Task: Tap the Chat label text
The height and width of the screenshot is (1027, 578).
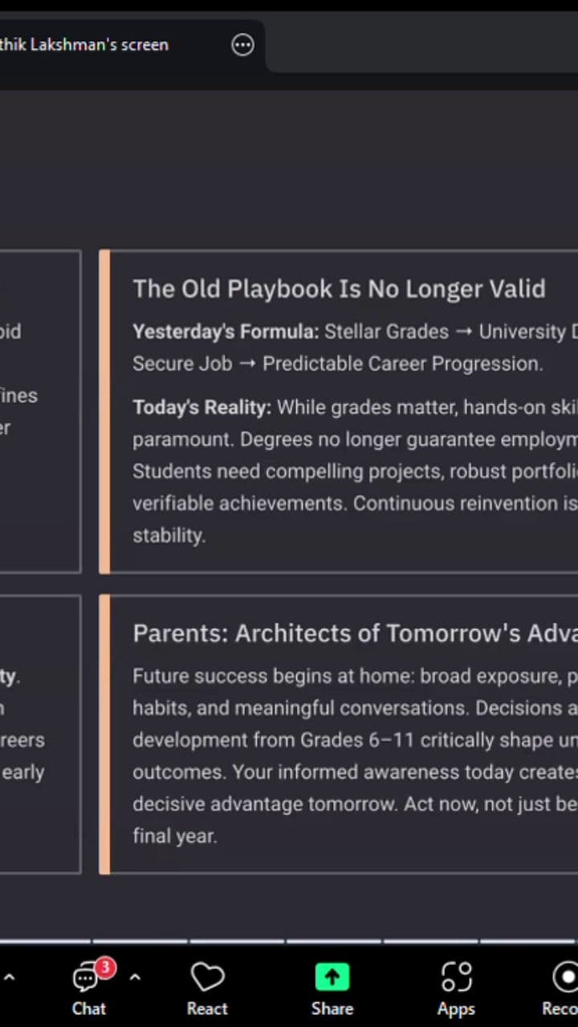Action: [88, 1009]
